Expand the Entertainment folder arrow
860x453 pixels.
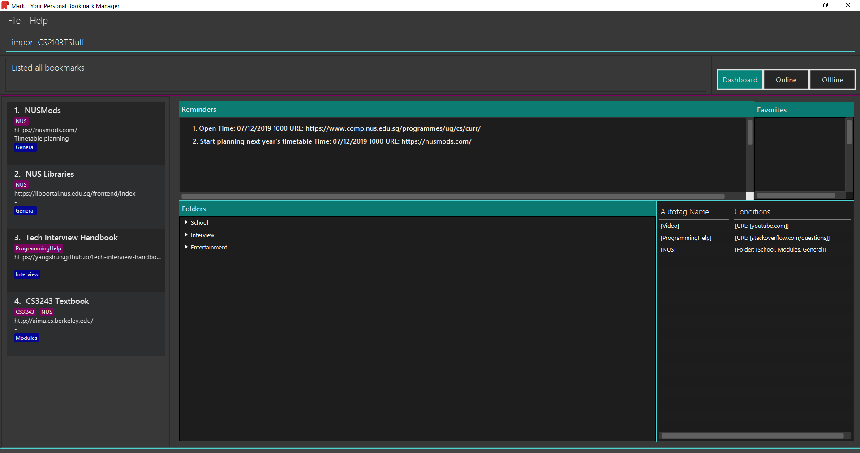(186, 247)
